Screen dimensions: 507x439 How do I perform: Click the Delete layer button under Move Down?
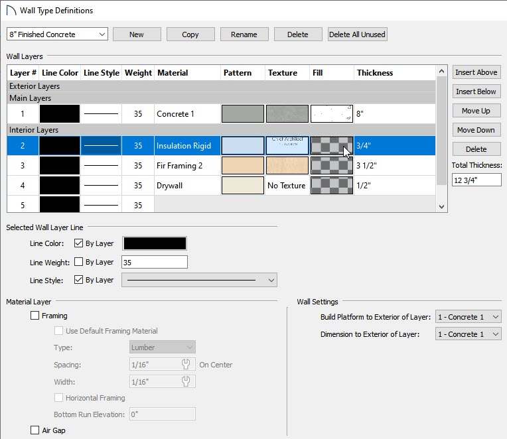476,149
